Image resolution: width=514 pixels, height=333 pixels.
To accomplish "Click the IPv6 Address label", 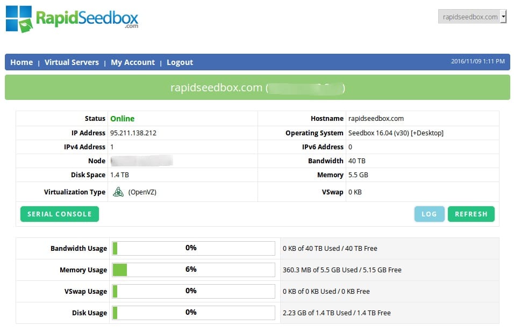I will click(x=323, y=147).
